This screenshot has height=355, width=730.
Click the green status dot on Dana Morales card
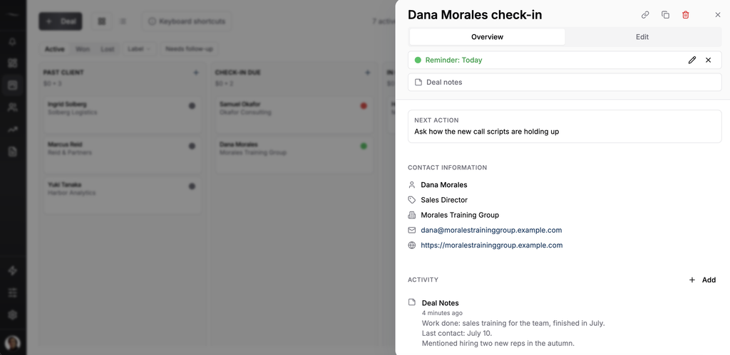pos(364,146)
